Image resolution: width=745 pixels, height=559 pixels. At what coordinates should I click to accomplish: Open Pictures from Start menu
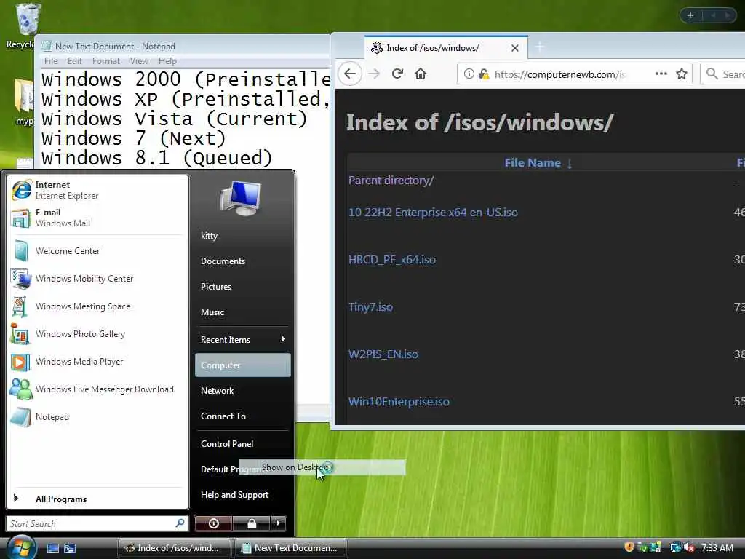pos(242,287)
